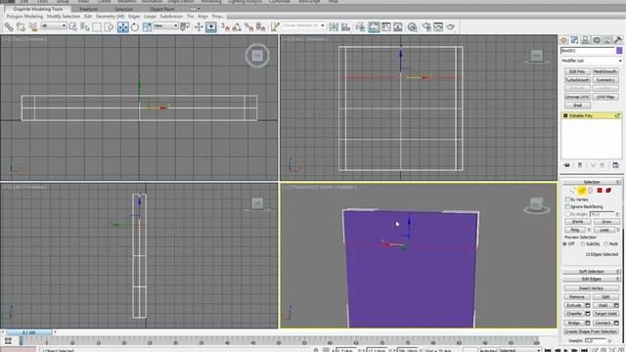
Task: Switch to the Selection ribbon tab
Action: pyautogui.click(x=123, y=9)
